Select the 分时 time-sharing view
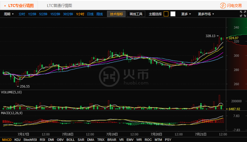This screenshot has width=247, height=142. pyautogui.click(x=22, y=14)
